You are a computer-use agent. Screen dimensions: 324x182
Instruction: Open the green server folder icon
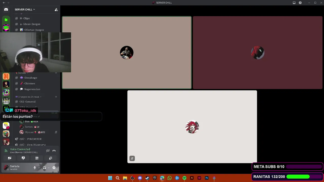pos(6,20)
